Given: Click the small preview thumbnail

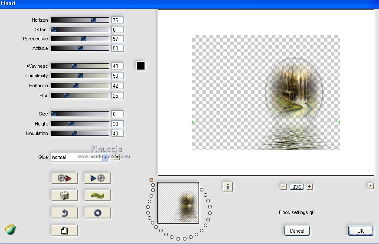Looking at the screenshot, I should tap(178, 203).
